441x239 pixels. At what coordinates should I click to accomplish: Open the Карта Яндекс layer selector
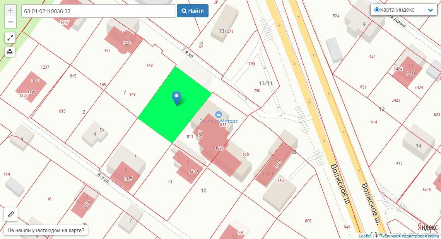[x=403, y=10]
